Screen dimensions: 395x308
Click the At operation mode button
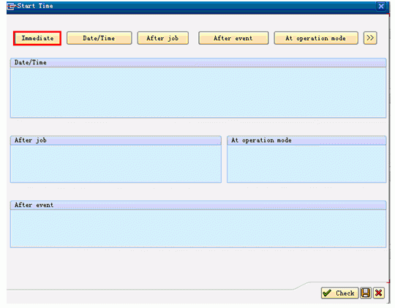click(x=316, y=38)
